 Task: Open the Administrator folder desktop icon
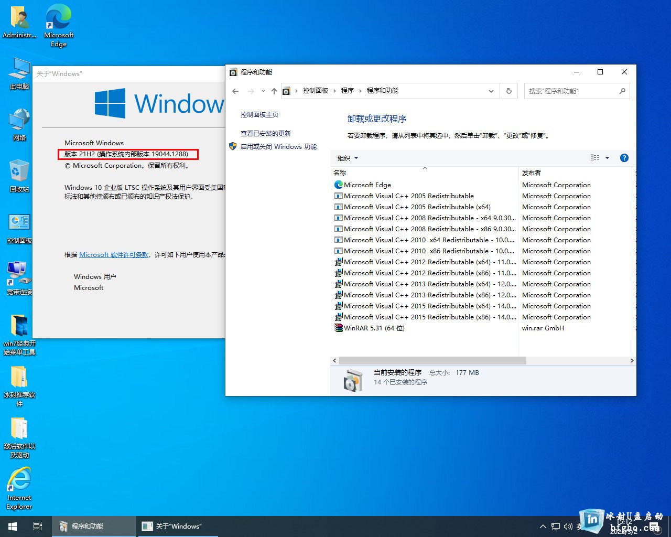click(19, 22)
